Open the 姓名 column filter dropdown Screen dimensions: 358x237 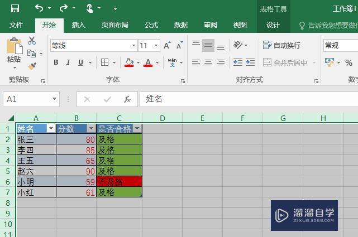tap(51, 128)
